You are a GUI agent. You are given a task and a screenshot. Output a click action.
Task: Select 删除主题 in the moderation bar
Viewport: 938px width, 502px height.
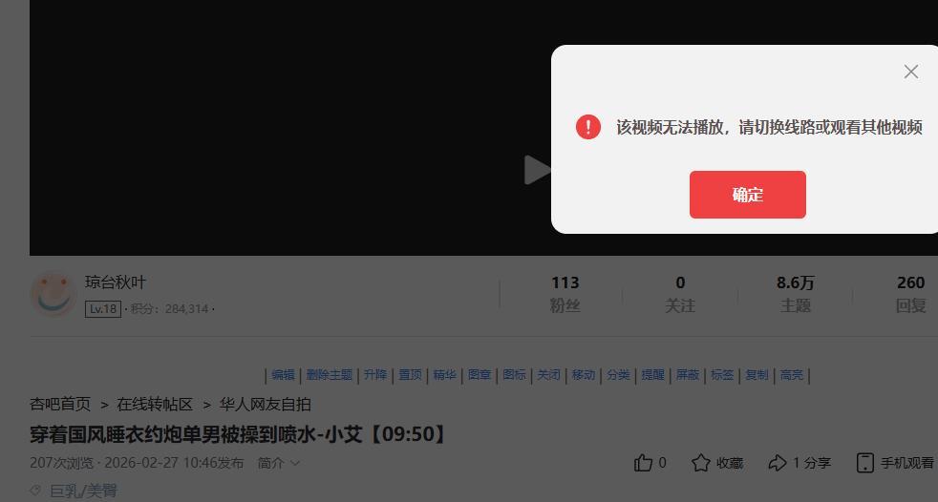click(329, 375)
